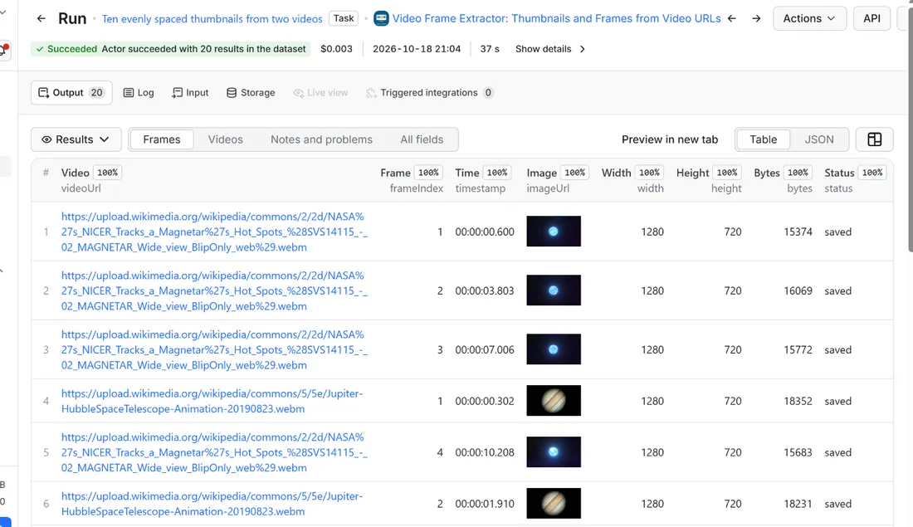Select the Videos view
The height and width of the screenshot is (527, 913).
[225, 139]
